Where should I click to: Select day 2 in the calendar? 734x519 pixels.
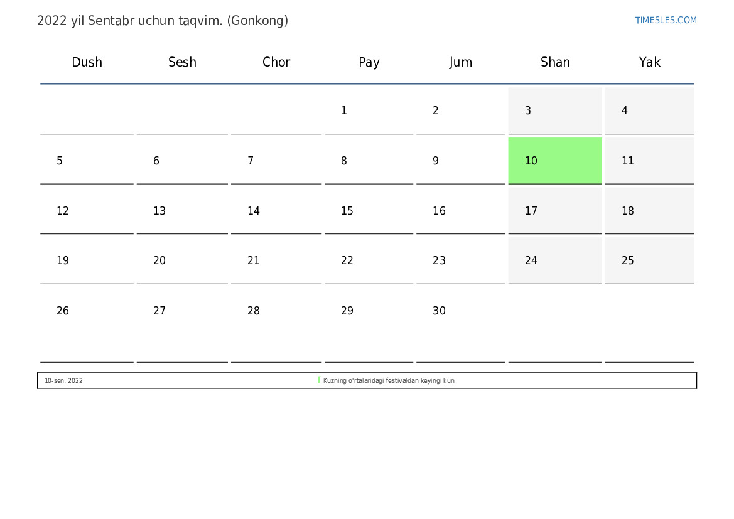pyautogui.click(x=461, y=110)
